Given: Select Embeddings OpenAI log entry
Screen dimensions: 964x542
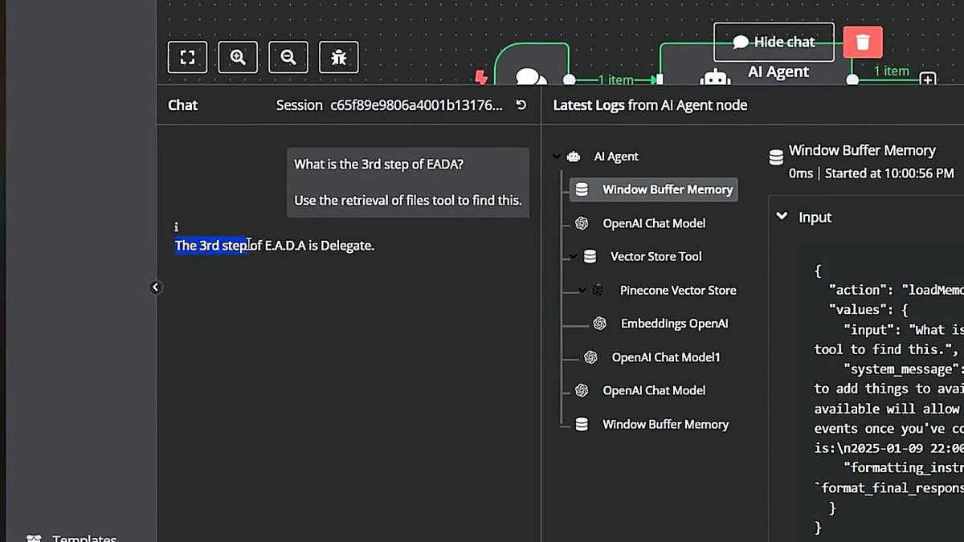Looking at the screenshot, I should 674,324.
